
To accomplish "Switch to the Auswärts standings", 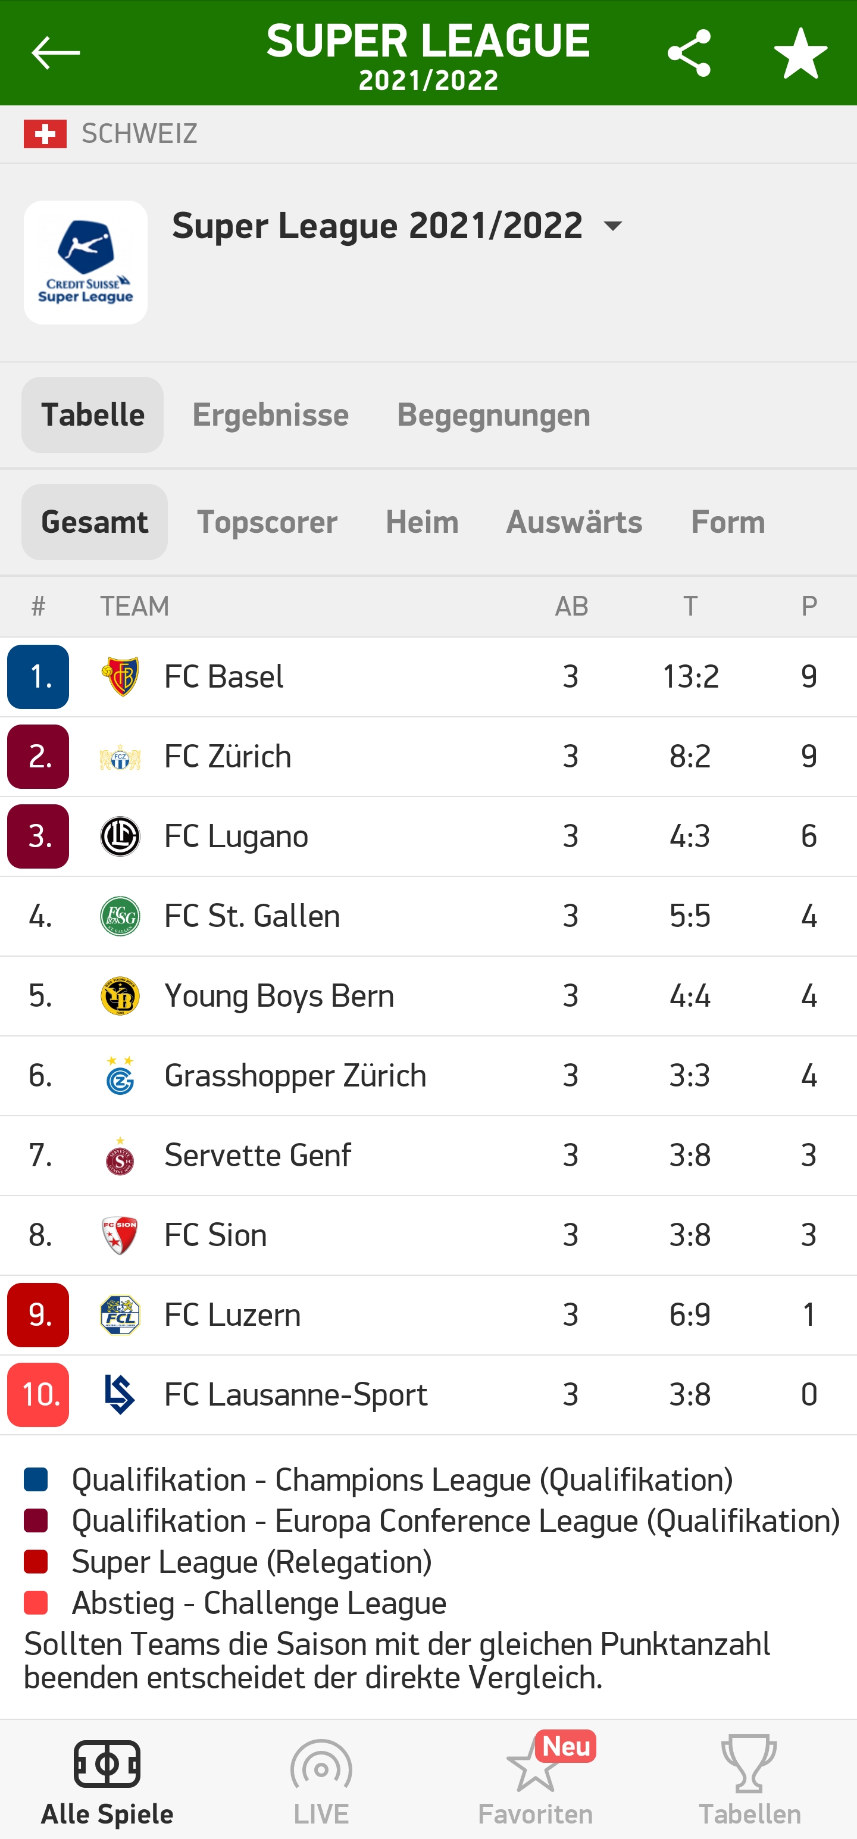I will tap(573, 522).
